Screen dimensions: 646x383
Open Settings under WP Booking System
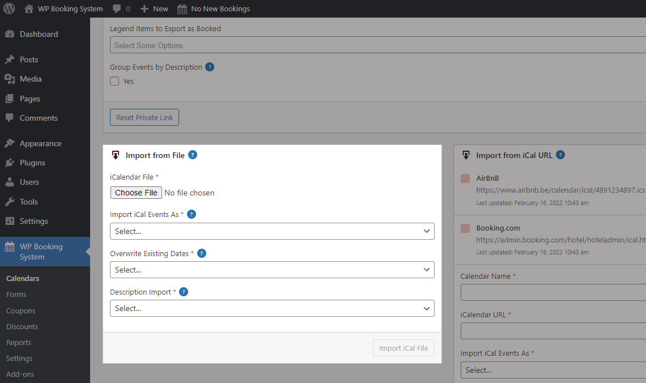(19, 358)
